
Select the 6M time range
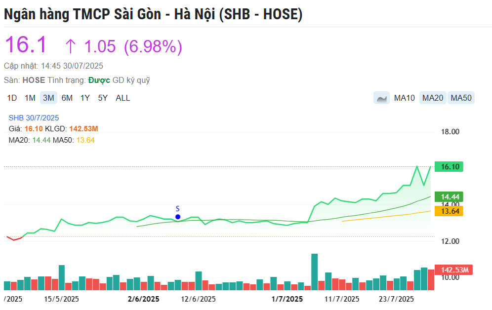click(67, 98)
